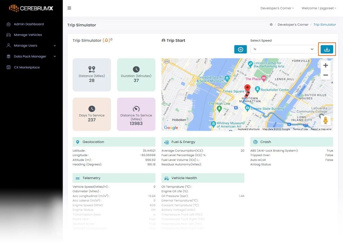Click Report a map error link
This screenshot has width=343, height=244.
pyautogui.click(x=321, y=129)
